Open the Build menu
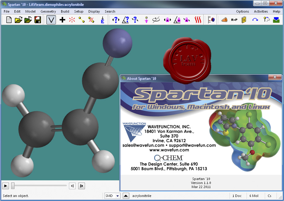Viewport: 284px width, 201px height. (x=65, y=11)
